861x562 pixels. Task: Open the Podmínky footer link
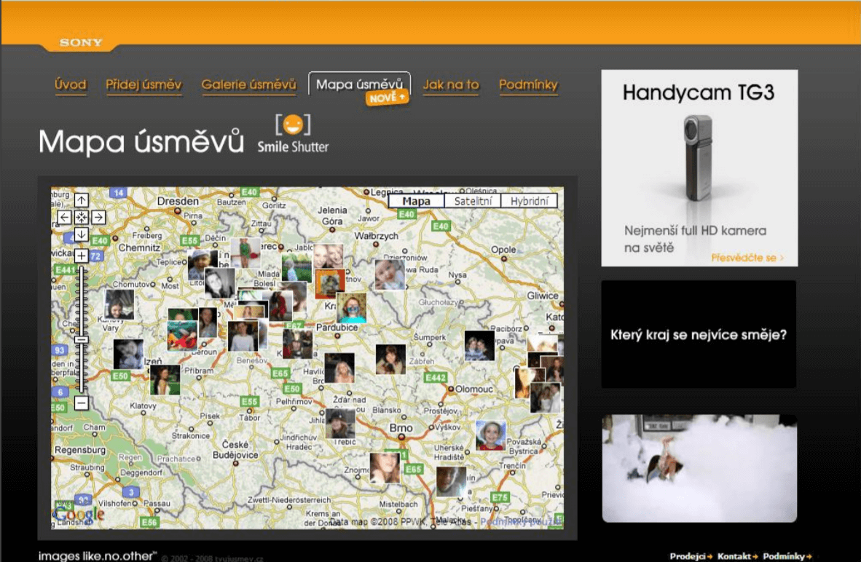click(787, 556)
